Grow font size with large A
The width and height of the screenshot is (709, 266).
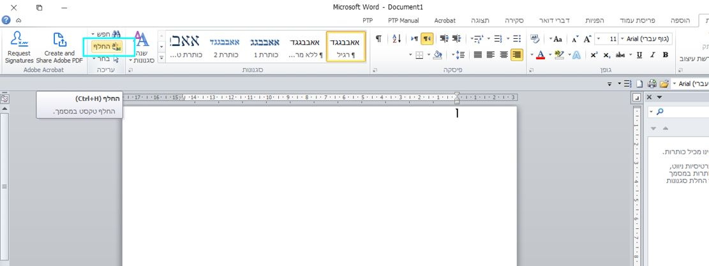coord(587,39)
